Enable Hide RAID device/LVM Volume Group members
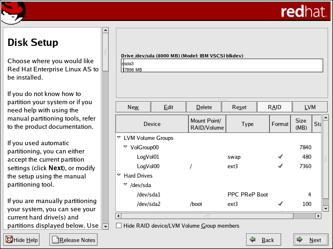333x249 pixels. pos(119,226)
